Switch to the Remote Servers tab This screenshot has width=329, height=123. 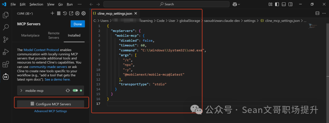click(54, 35)
